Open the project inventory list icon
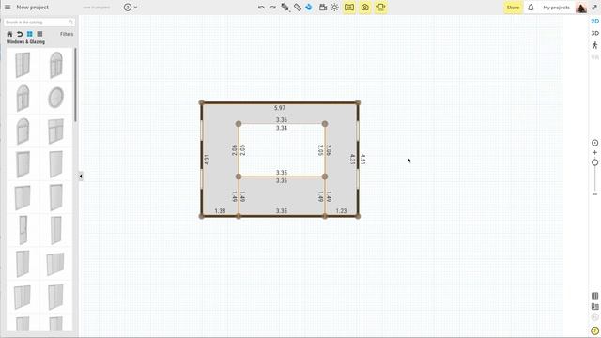 (594, 296)
